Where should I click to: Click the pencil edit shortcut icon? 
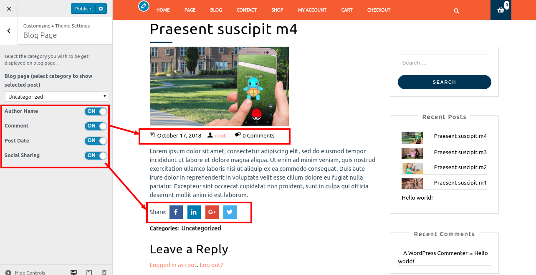coord(144,6)
